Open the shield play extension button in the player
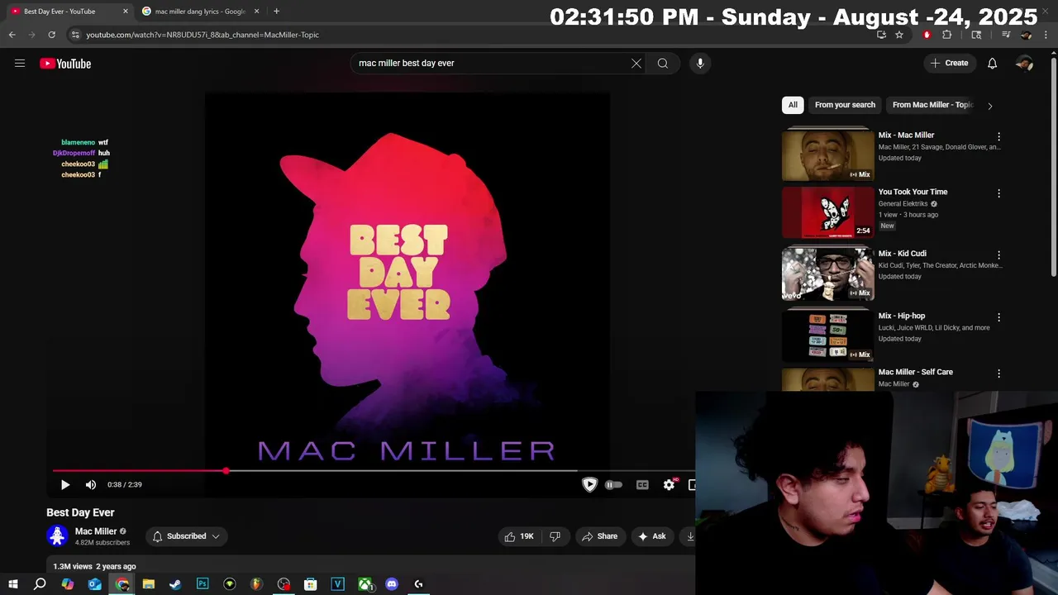 [589, 484]
